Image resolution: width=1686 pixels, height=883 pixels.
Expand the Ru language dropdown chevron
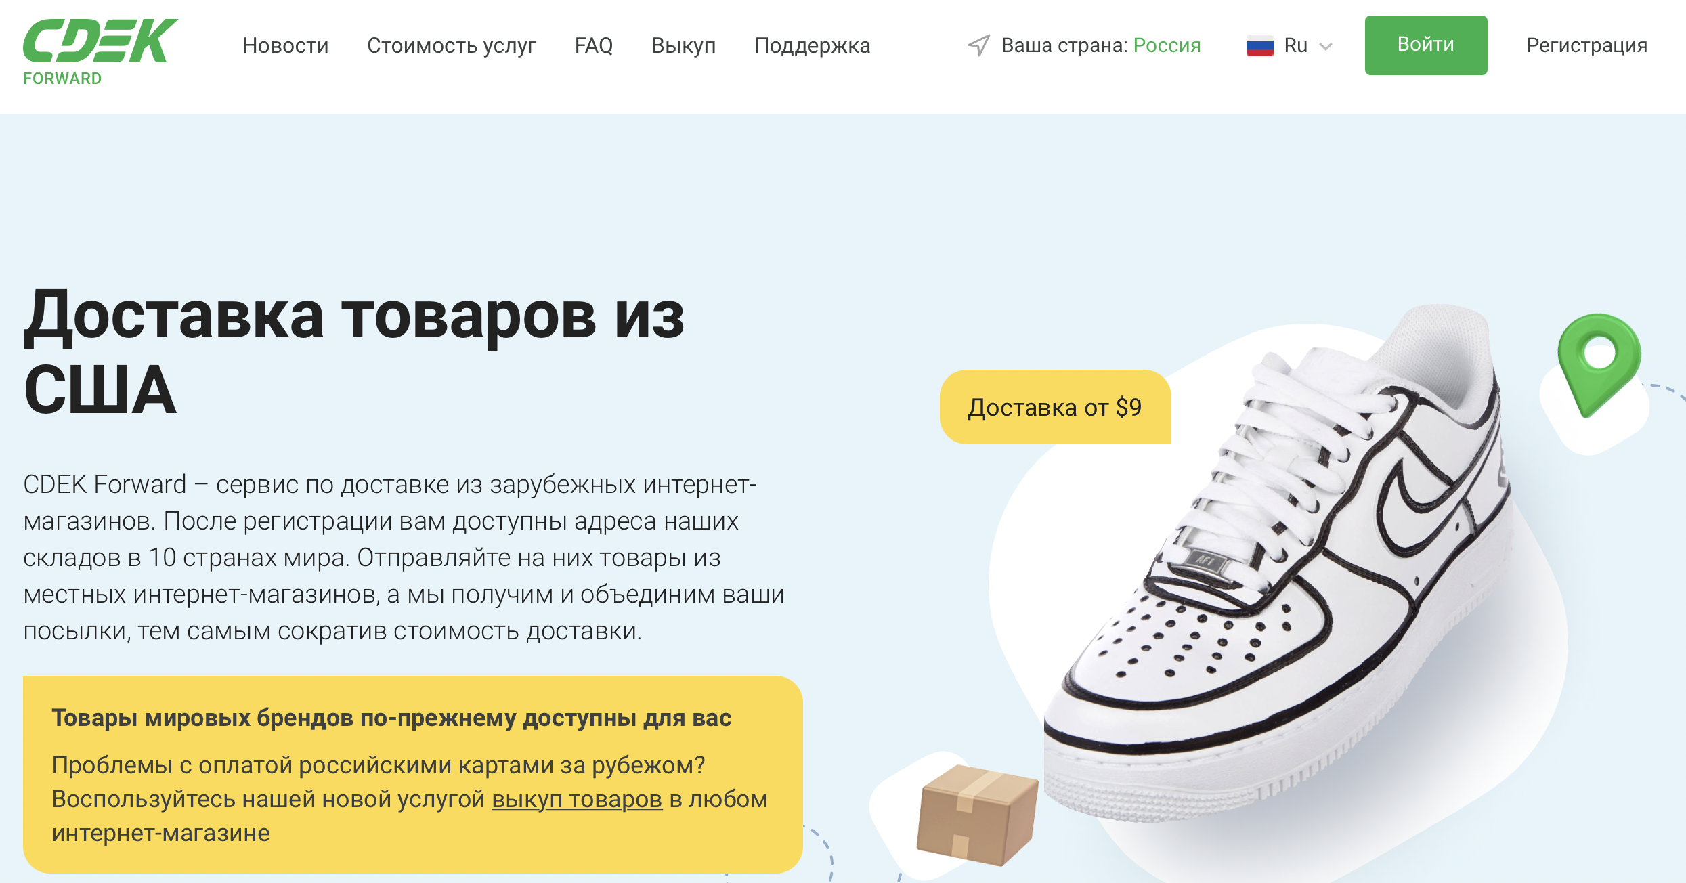pos(1326,46)
